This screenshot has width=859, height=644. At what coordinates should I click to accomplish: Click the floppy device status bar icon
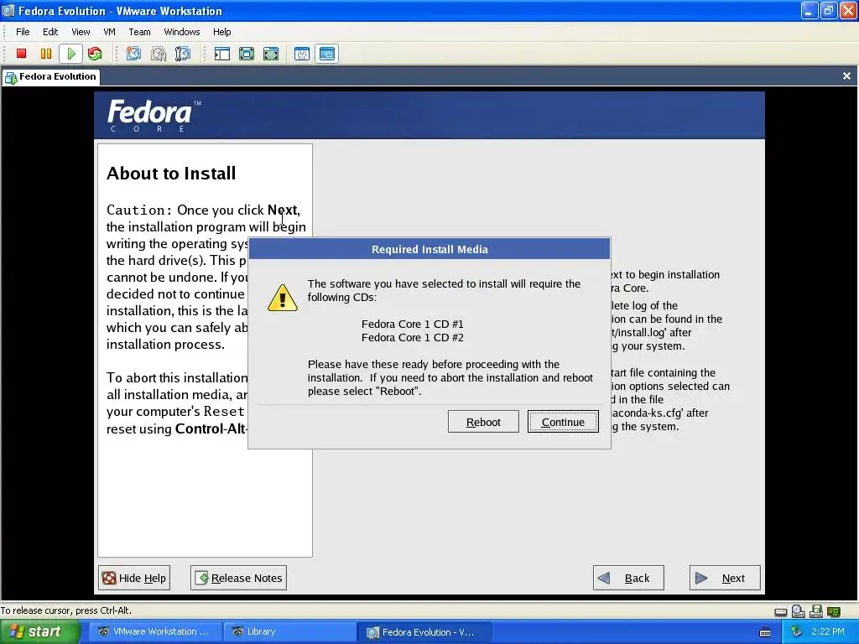tap(816, 610)
